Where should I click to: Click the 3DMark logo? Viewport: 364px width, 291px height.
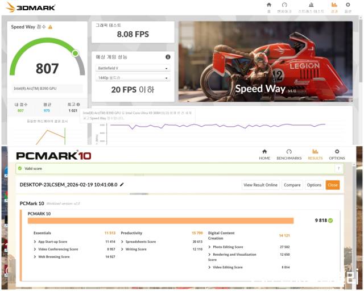click(x=30, y=7)
